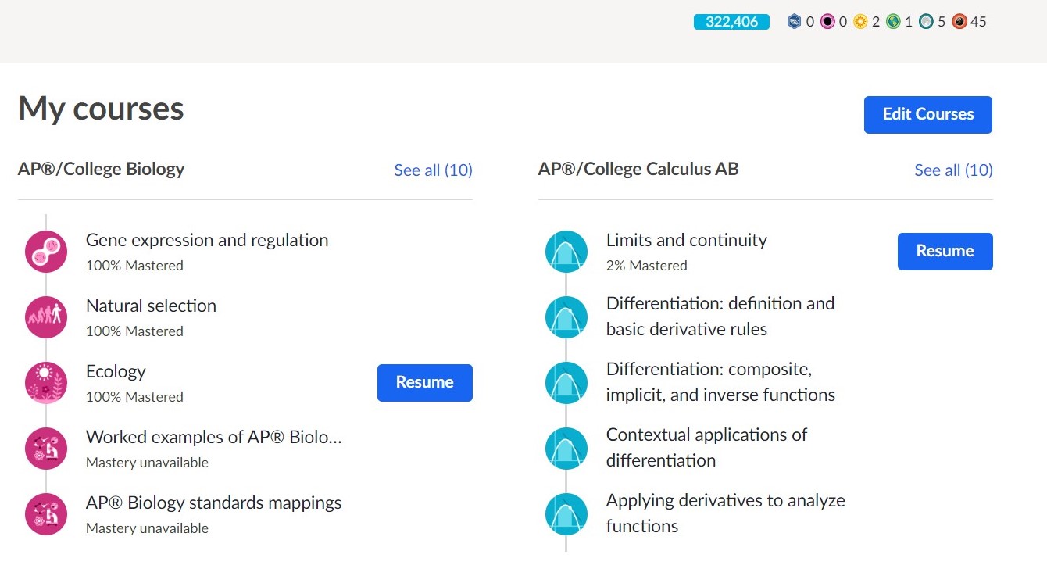Select the Earth badge icon
Image resolution: width=1047 pixels, height=583 pixels.
[894, 21]
